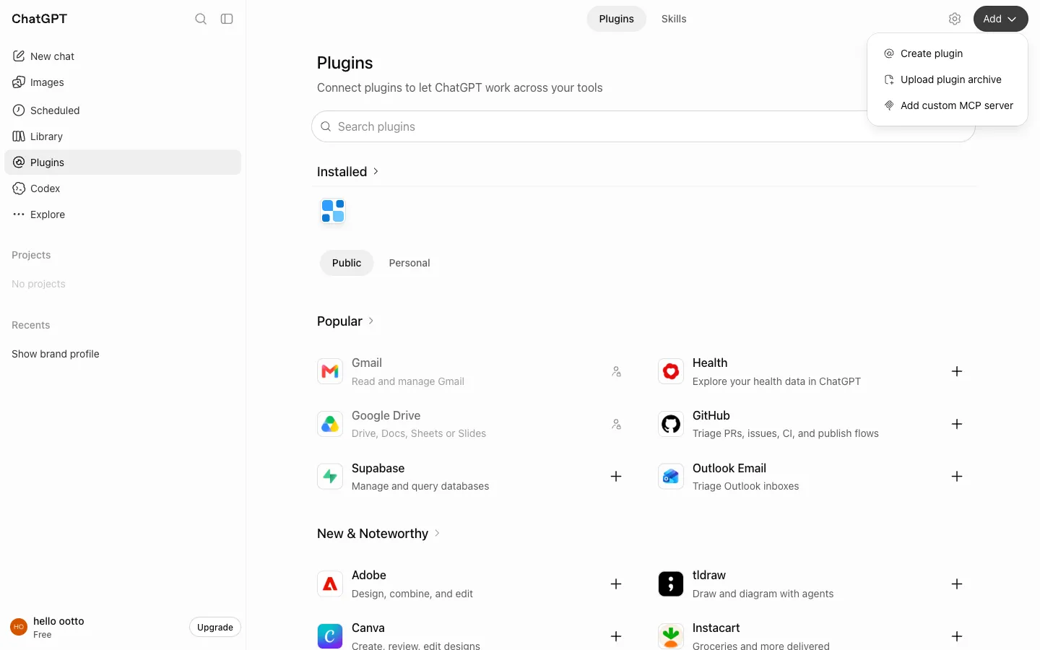Click the installed plugin blue tiles icon
The width and height of the screenshot is (1040, 650).
(x=333, y=212)
